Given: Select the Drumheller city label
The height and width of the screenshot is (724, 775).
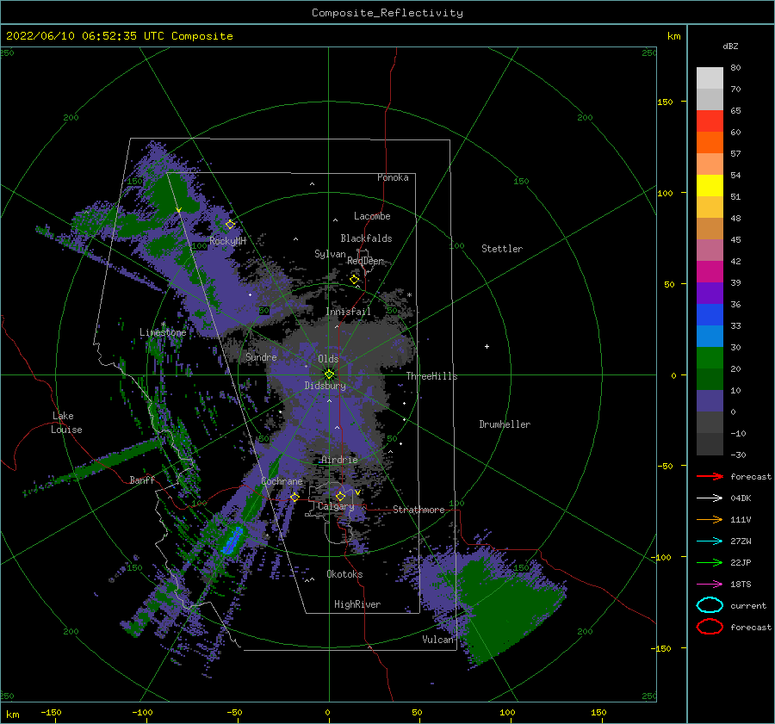Looking at the screenshot, I should [505, 424].
